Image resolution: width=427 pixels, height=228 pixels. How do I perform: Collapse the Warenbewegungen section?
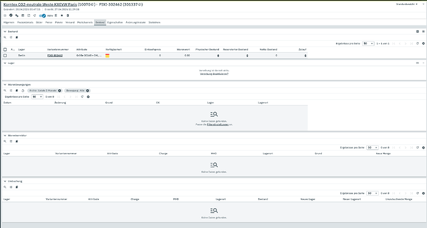(5, 84)
